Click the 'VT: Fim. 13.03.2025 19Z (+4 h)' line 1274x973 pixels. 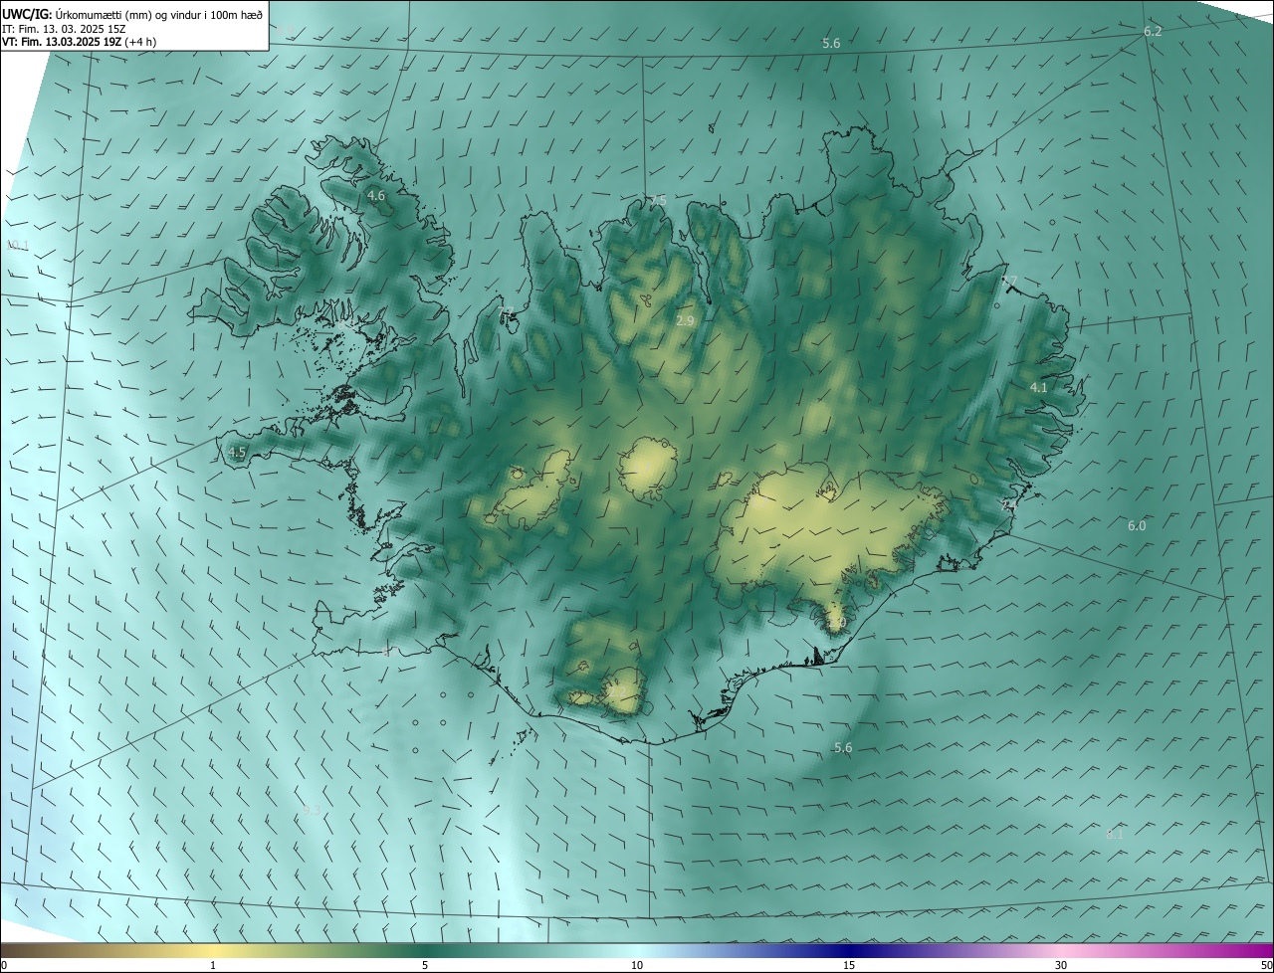[79, 41]
